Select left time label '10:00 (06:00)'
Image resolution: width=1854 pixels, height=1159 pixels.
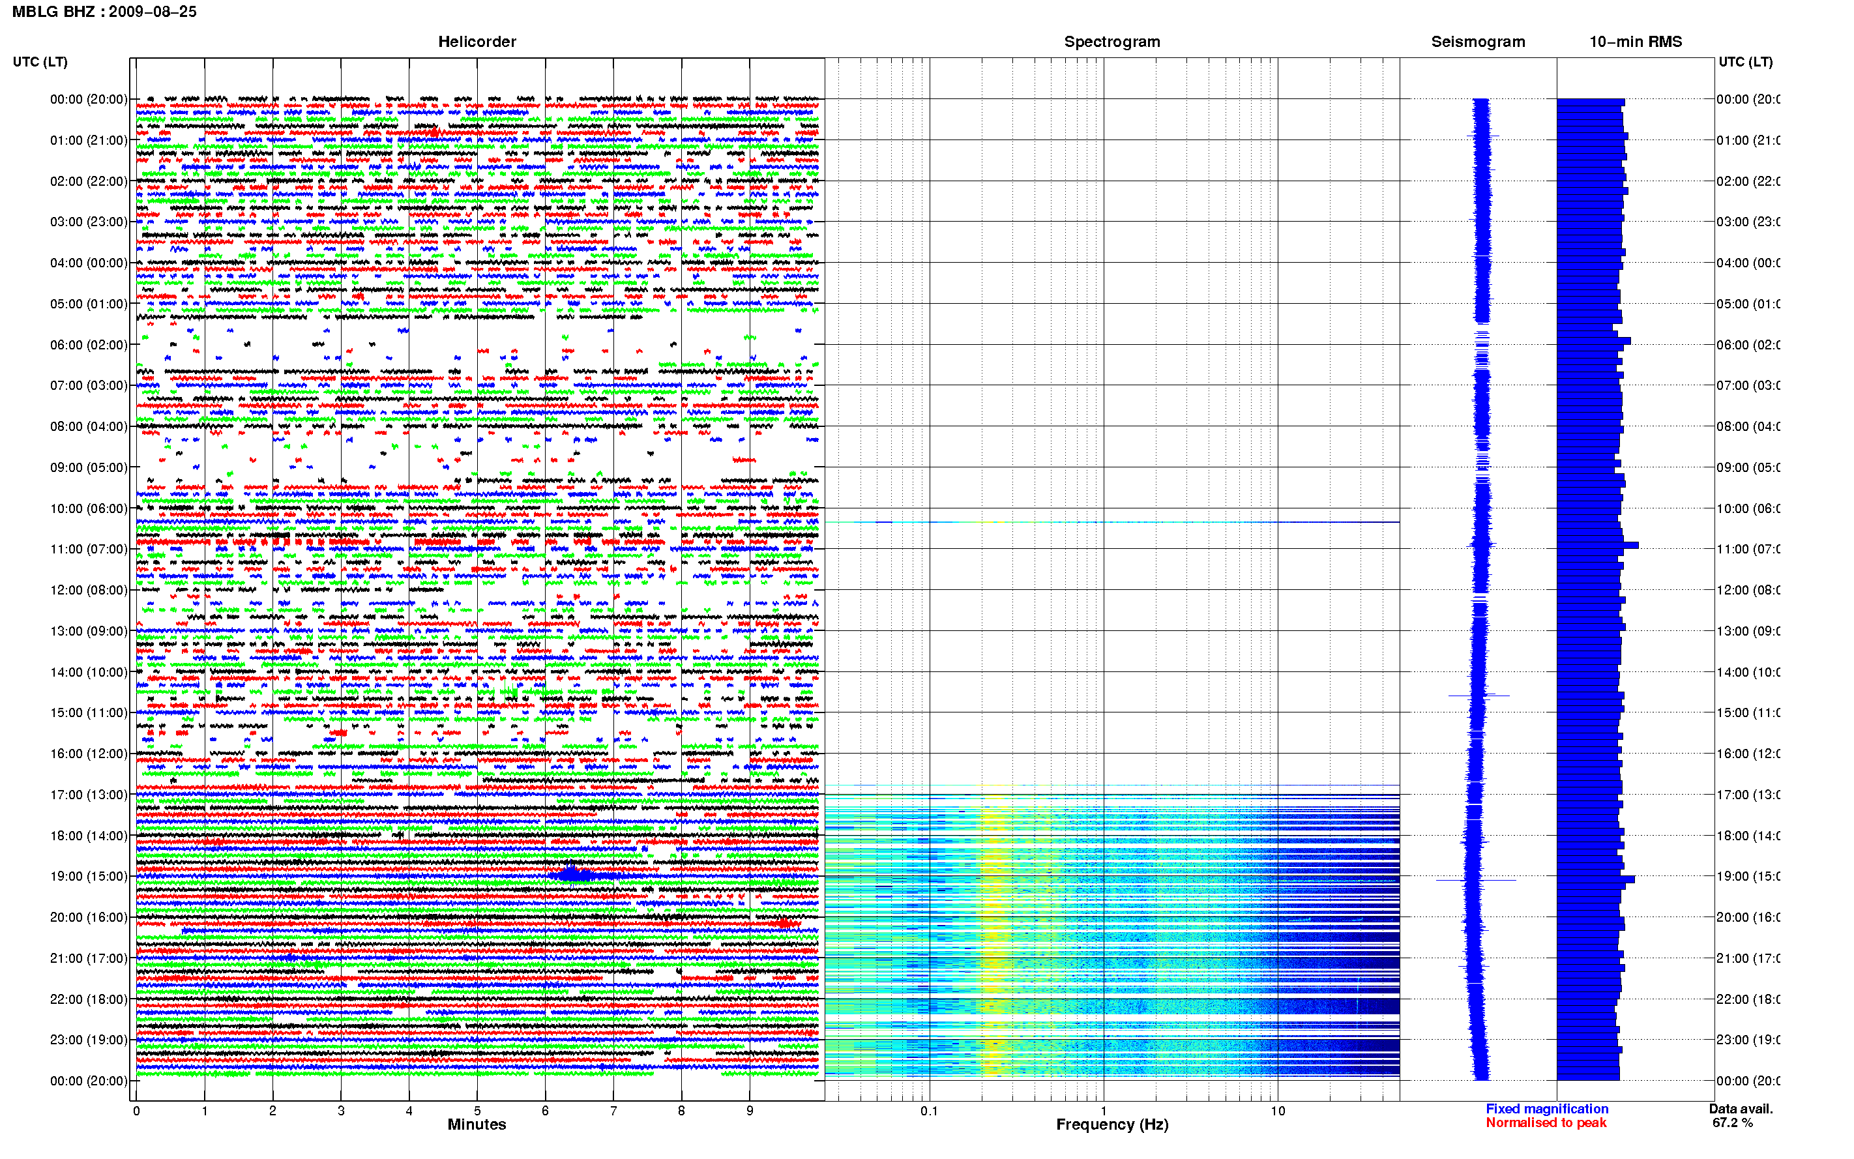click(x=89, y=508)
